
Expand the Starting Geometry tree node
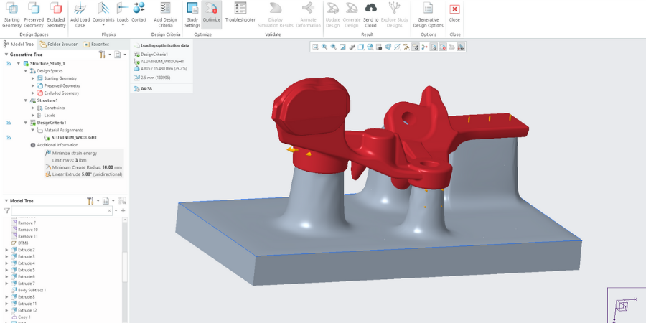[33, 78]
